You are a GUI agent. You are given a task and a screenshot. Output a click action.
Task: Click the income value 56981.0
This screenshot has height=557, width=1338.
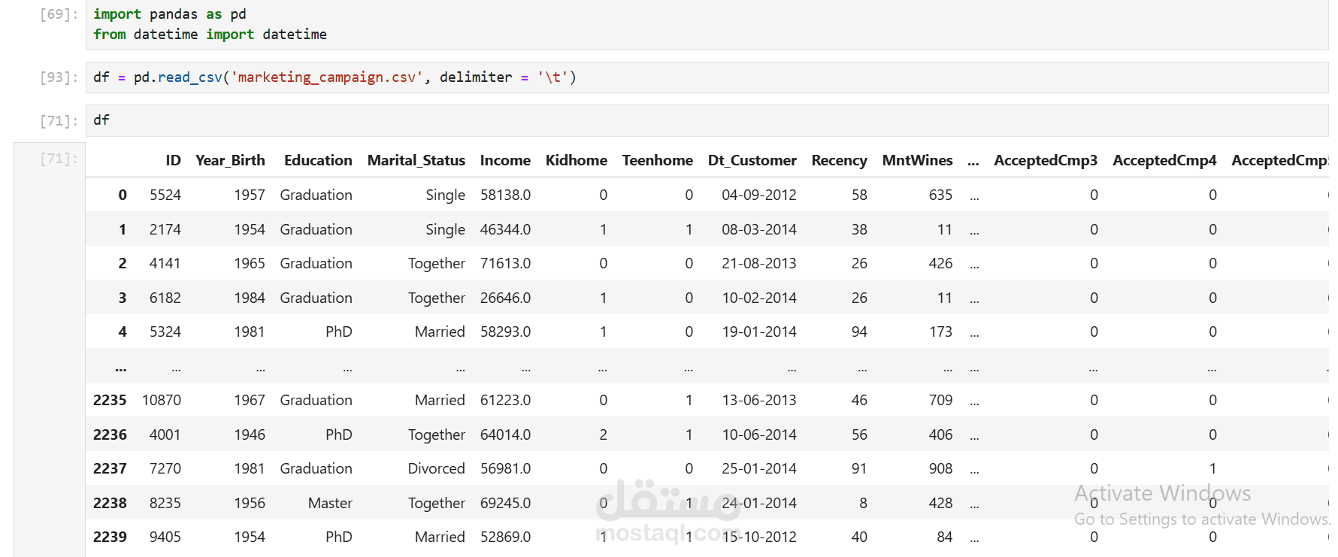click(505, 468)
